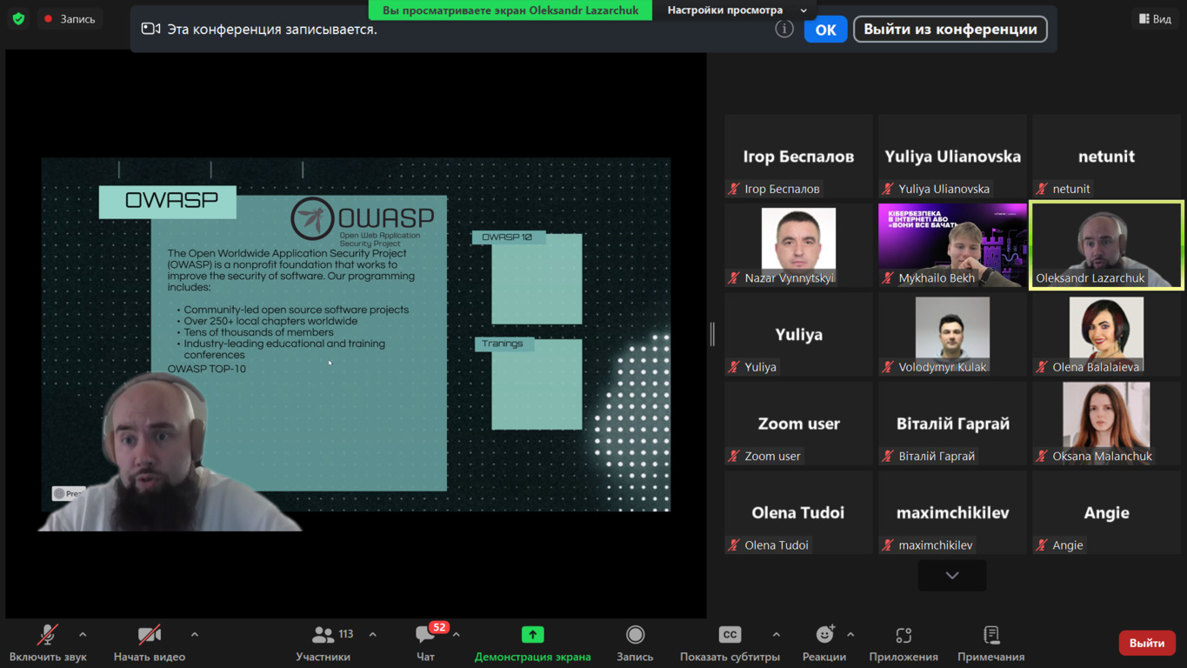
Task: Select Nazar Vynnytskyi video tile
Action: pyautogui.click(x=798, y=245)
